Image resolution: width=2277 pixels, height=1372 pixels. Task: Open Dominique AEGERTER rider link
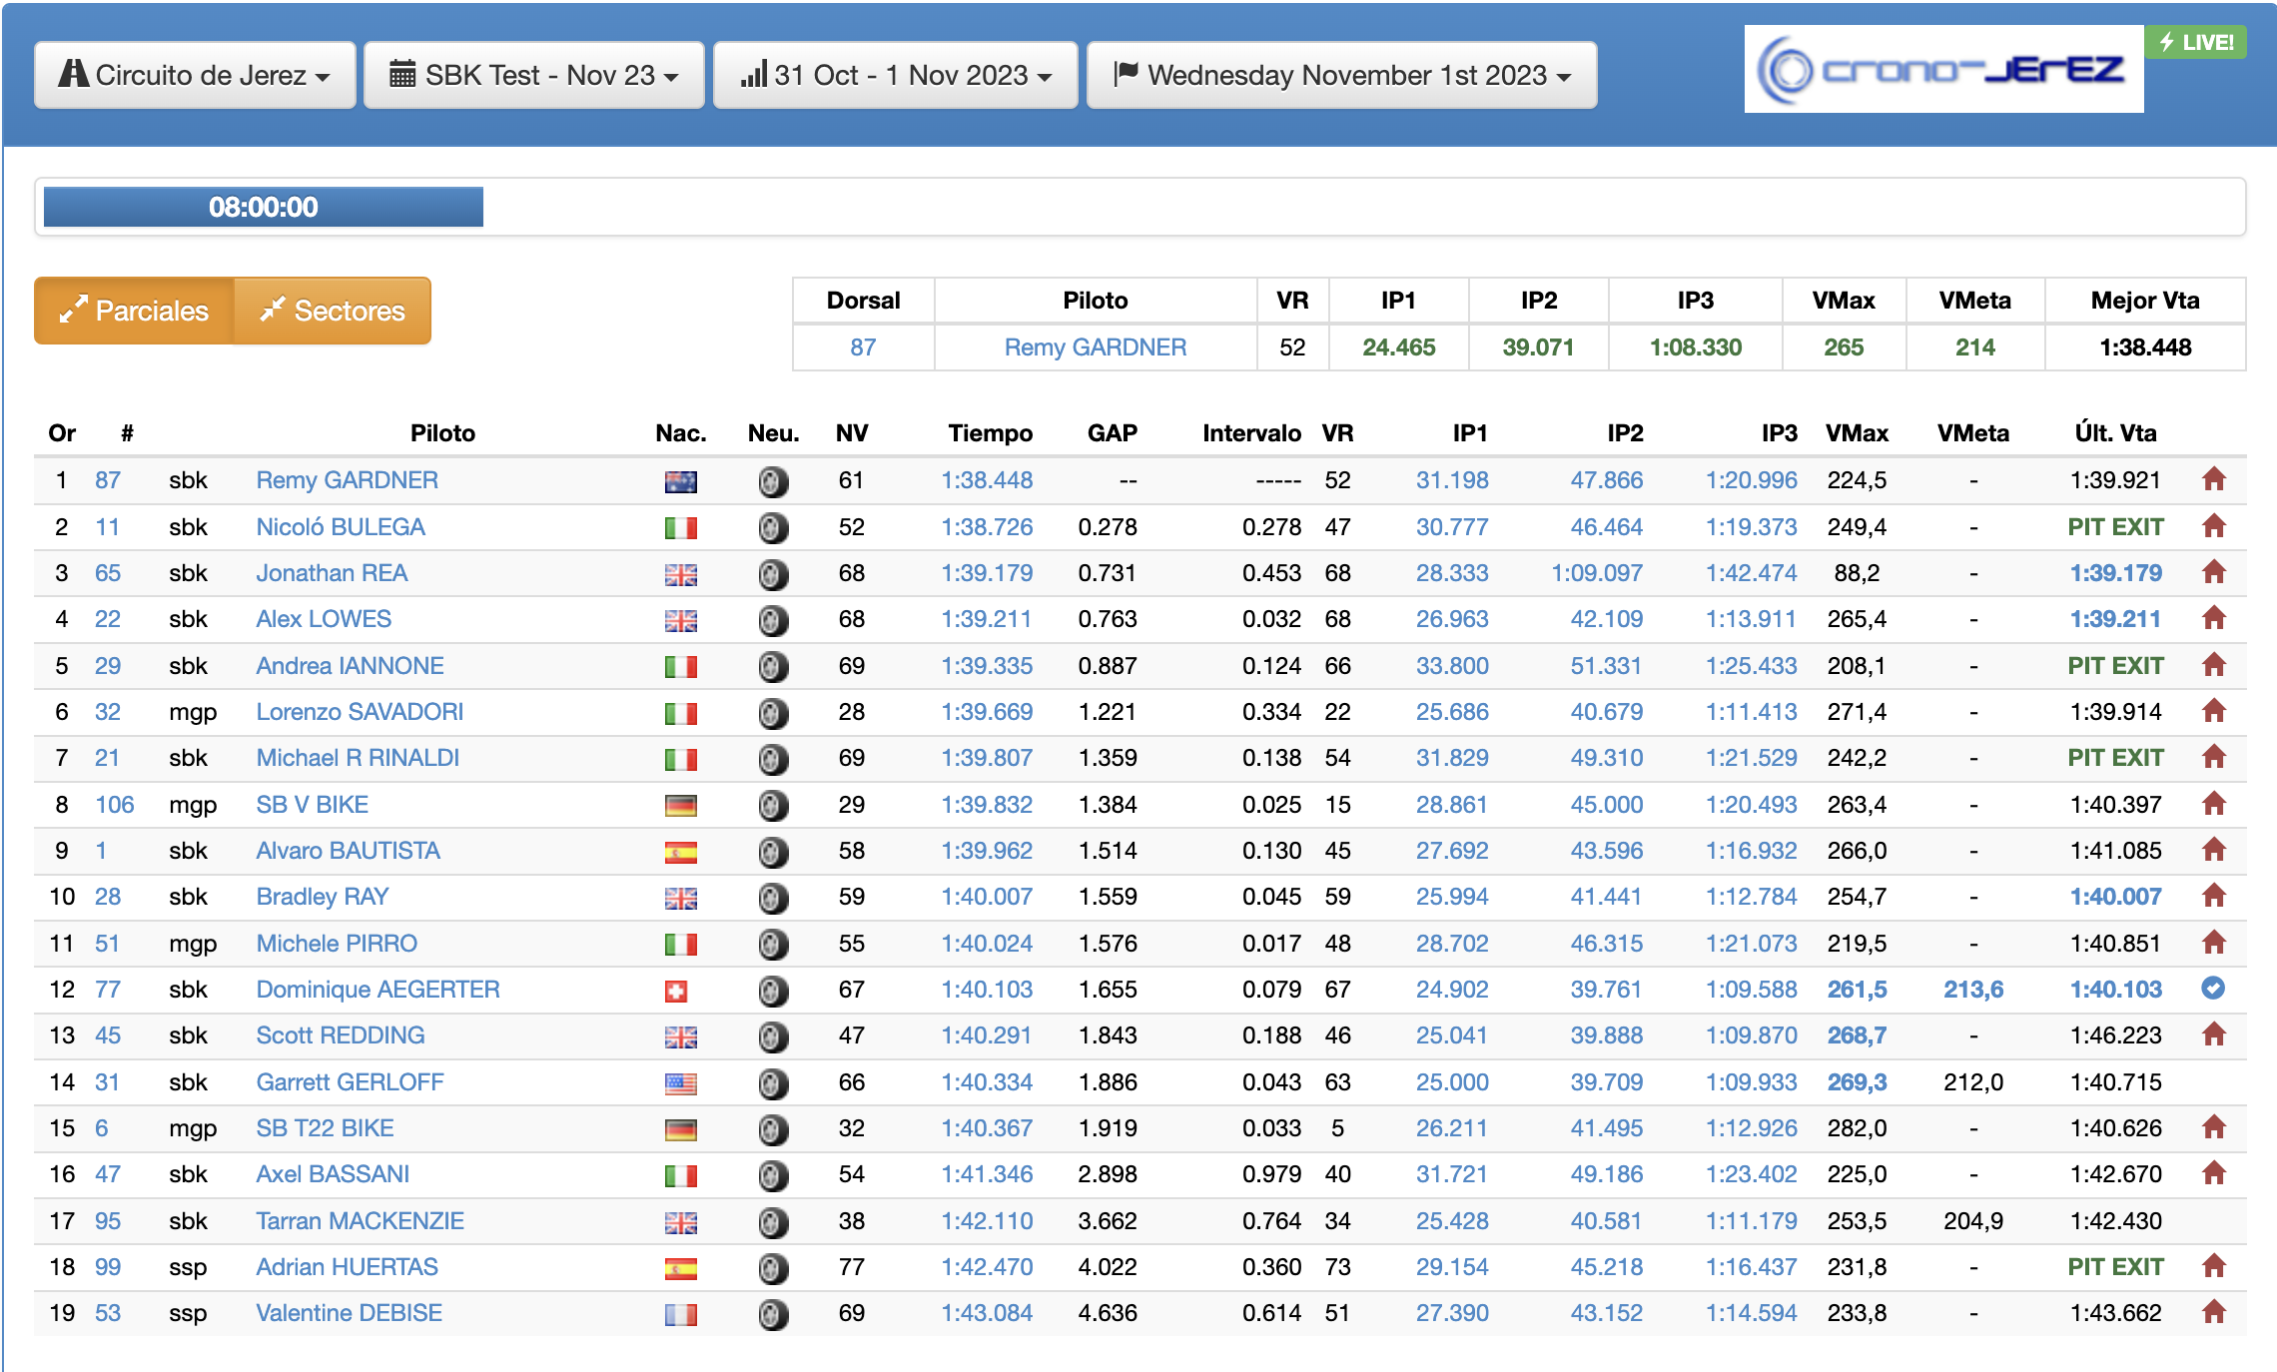click(378, 990)
